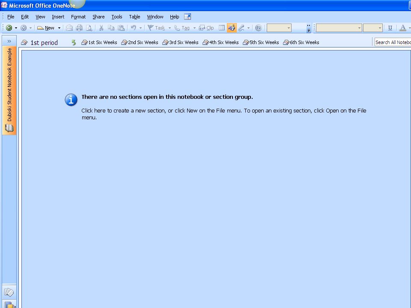This screenshot has width=411, height=308.
Task: Open the Table menu
Action: [x=135, y=17]
